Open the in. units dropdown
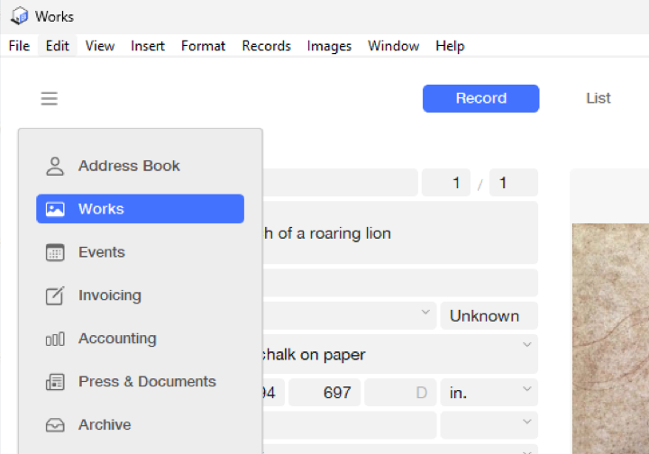The image size is (649, 454). coord(527,389)
